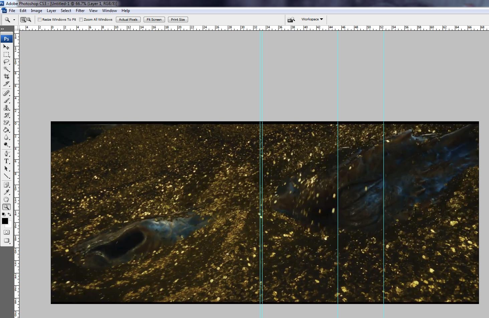Select the Paint Bucket tool
489x318 pixels.
pos(6,130)
